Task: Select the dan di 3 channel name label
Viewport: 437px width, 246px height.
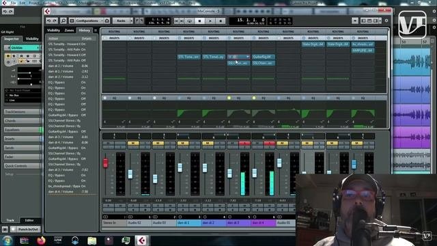Action: pyautogui.click(x=238, y=223)
